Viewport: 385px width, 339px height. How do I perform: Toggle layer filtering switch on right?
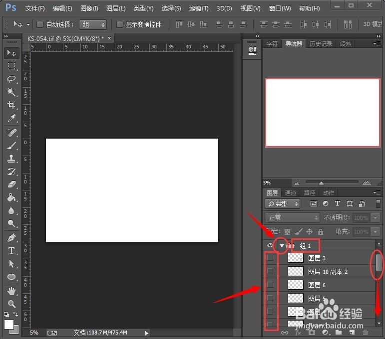coord(378,204)
